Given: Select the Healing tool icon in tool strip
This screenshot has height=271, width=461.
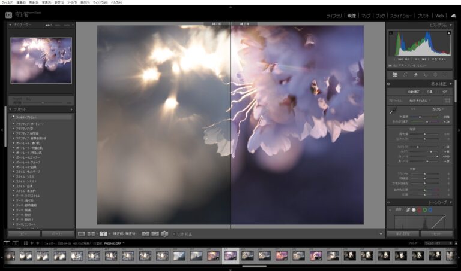Looking at the screenshot, I should 415,75.
